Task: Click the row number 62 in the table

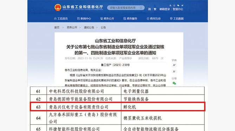Action: 38,99
